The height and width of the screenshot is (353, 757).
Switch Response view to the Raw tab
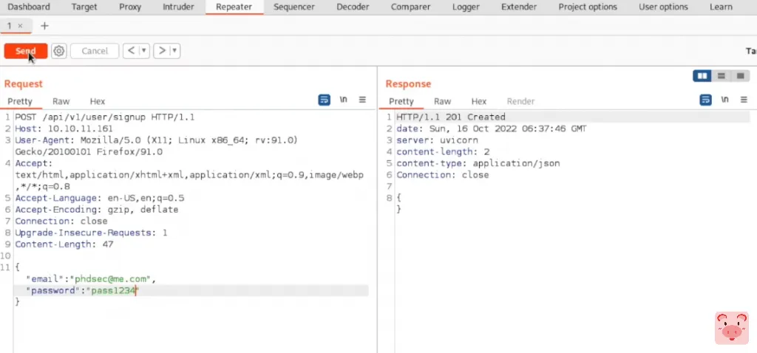(442, 101)
